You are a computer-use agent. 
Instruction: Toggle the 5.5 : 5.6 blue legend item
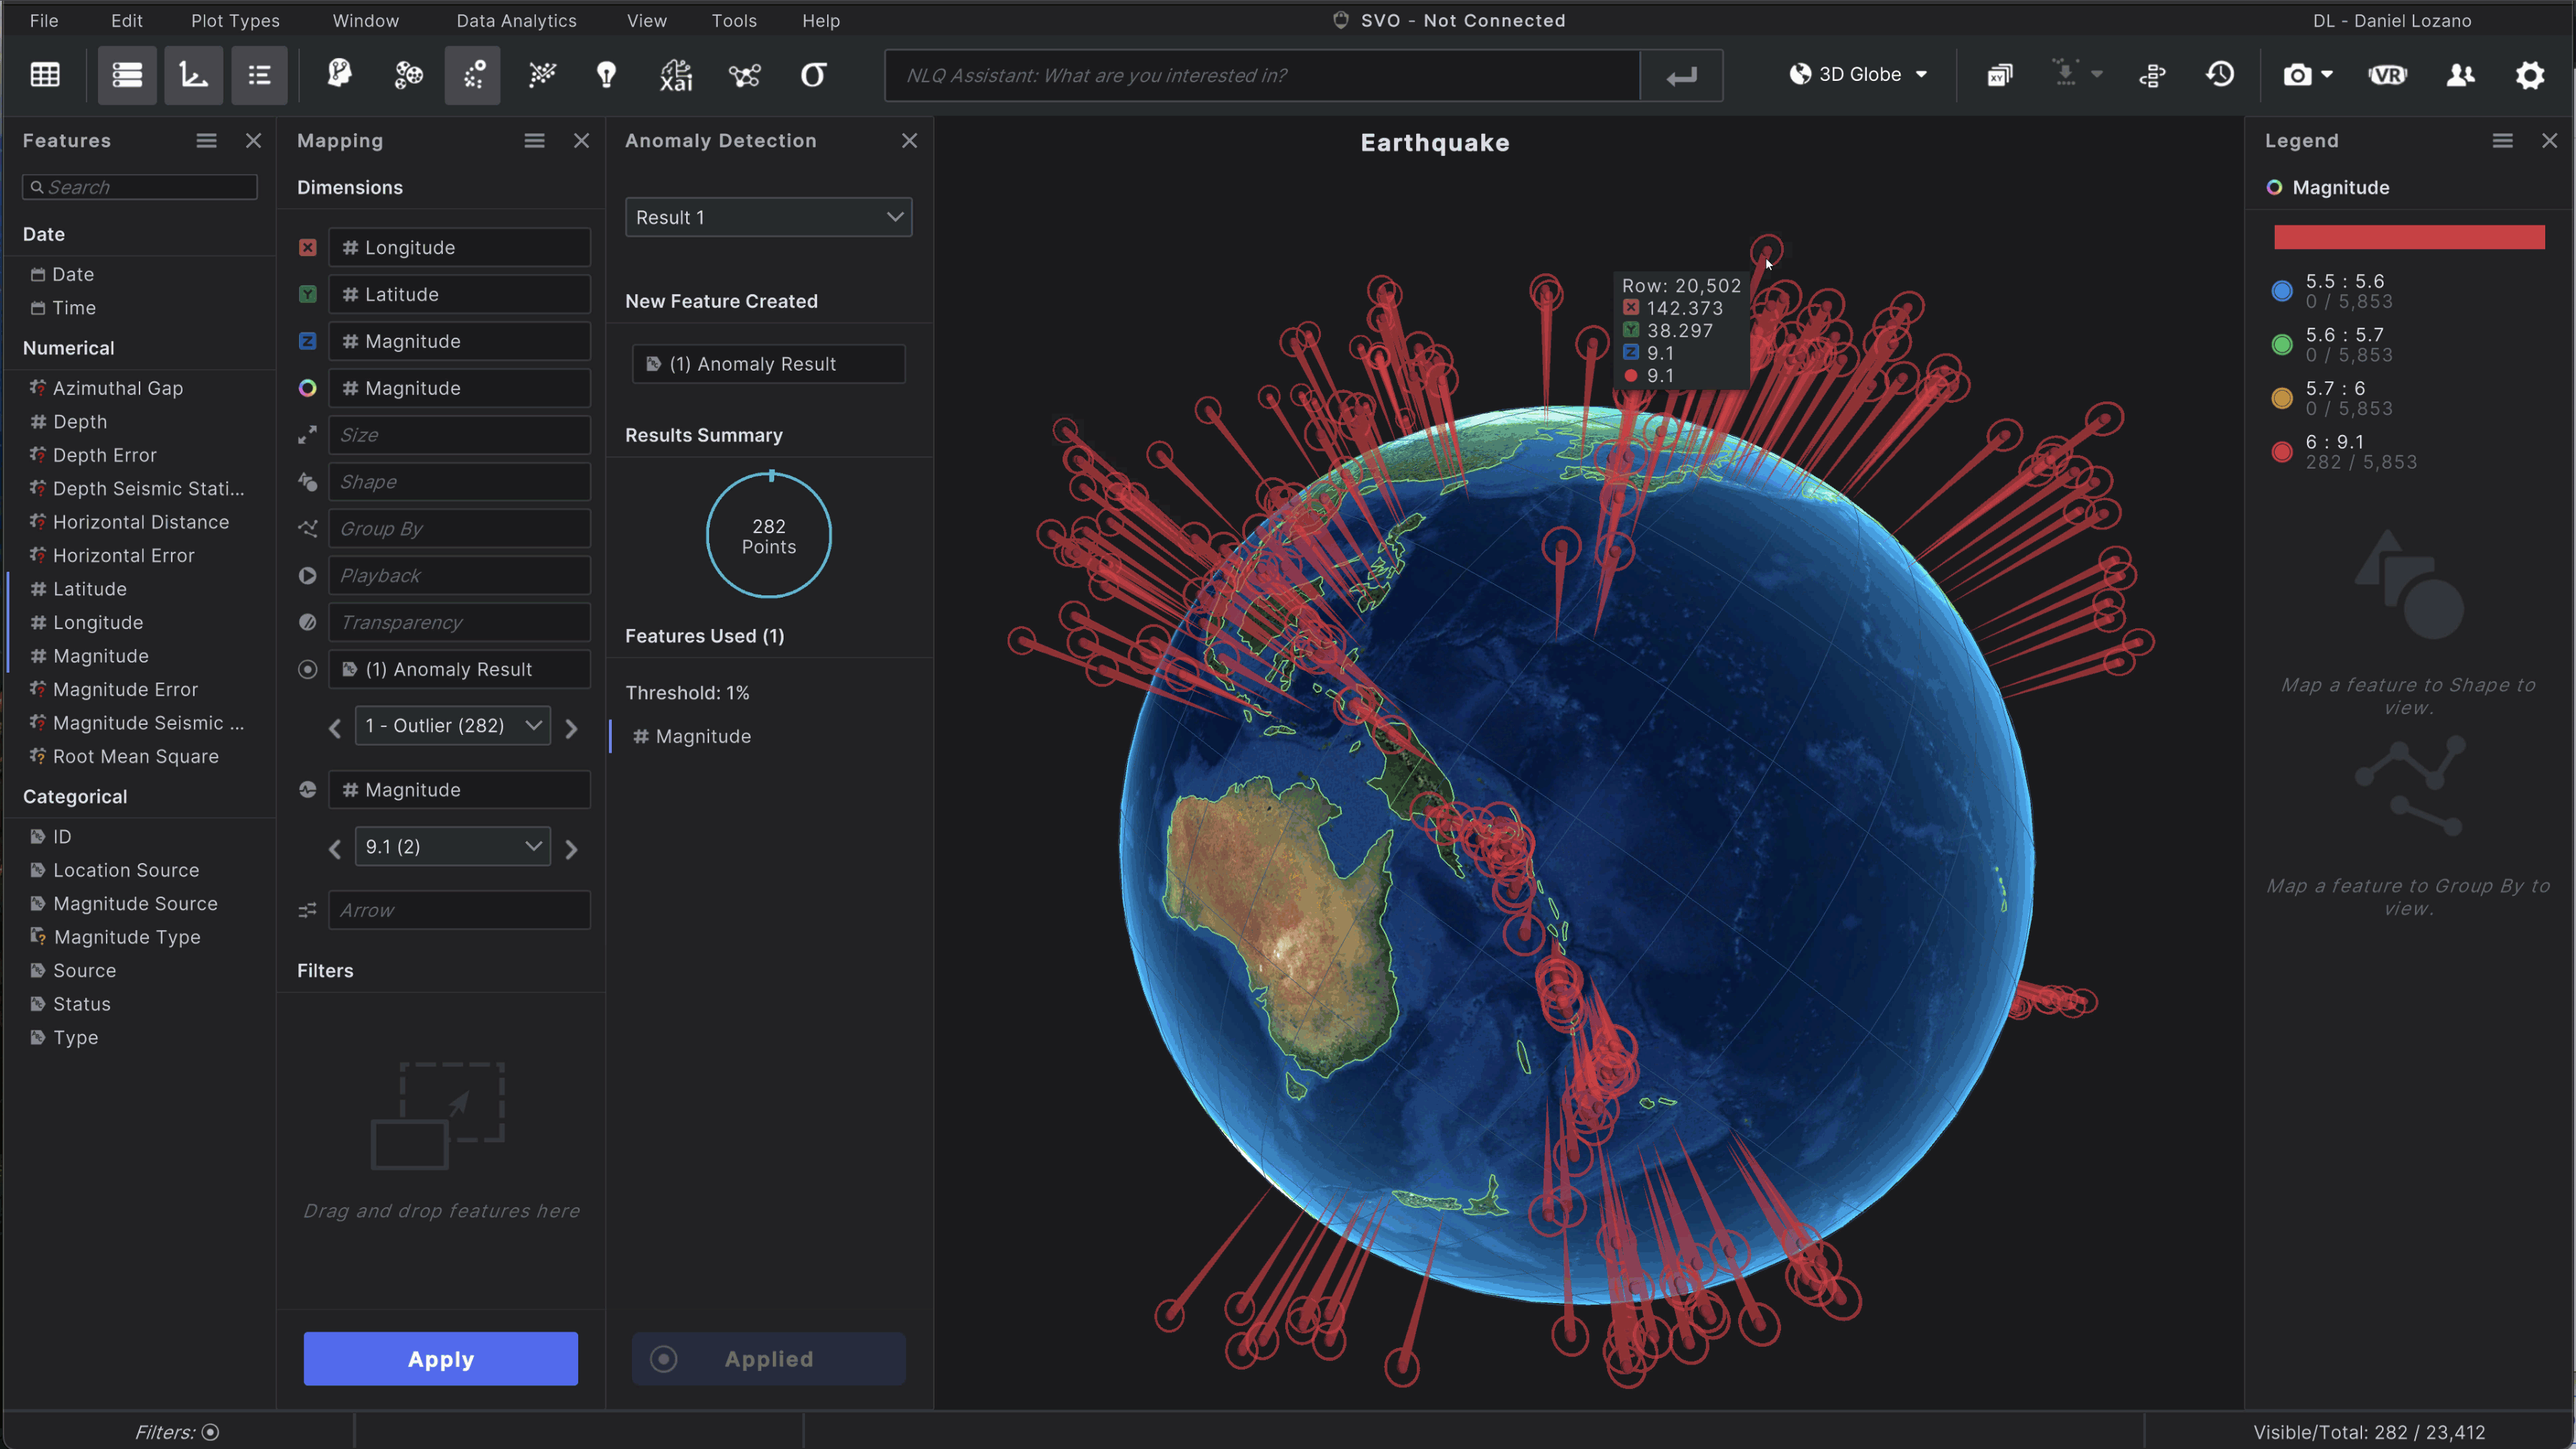(x=2282, y=291)
